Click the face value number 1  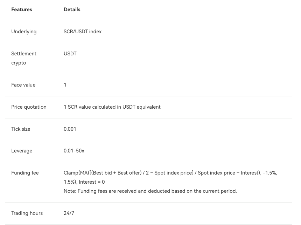click(x=65, y=85)
